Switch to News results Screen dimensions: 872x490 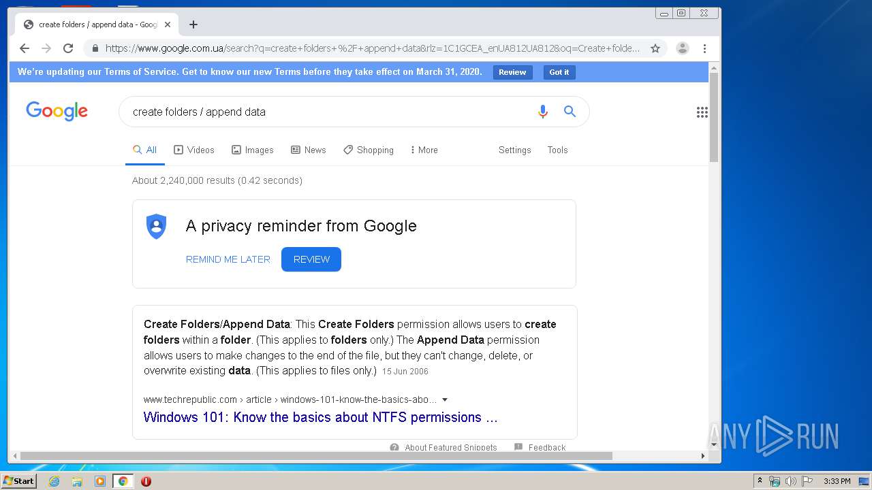pyautogui.click(x=308, y=150)
